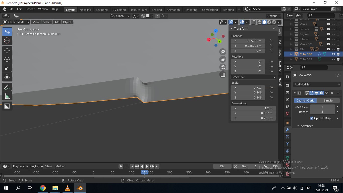Open the Tool properties tab (screwdriver/wrench)
Viewport: 343px width, 193px height.
click(x=288, y=76)
